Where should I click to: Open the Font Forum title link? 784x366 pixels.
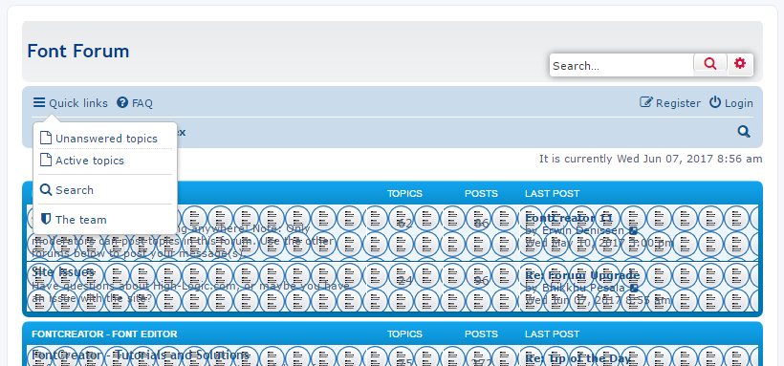(78, 51)
